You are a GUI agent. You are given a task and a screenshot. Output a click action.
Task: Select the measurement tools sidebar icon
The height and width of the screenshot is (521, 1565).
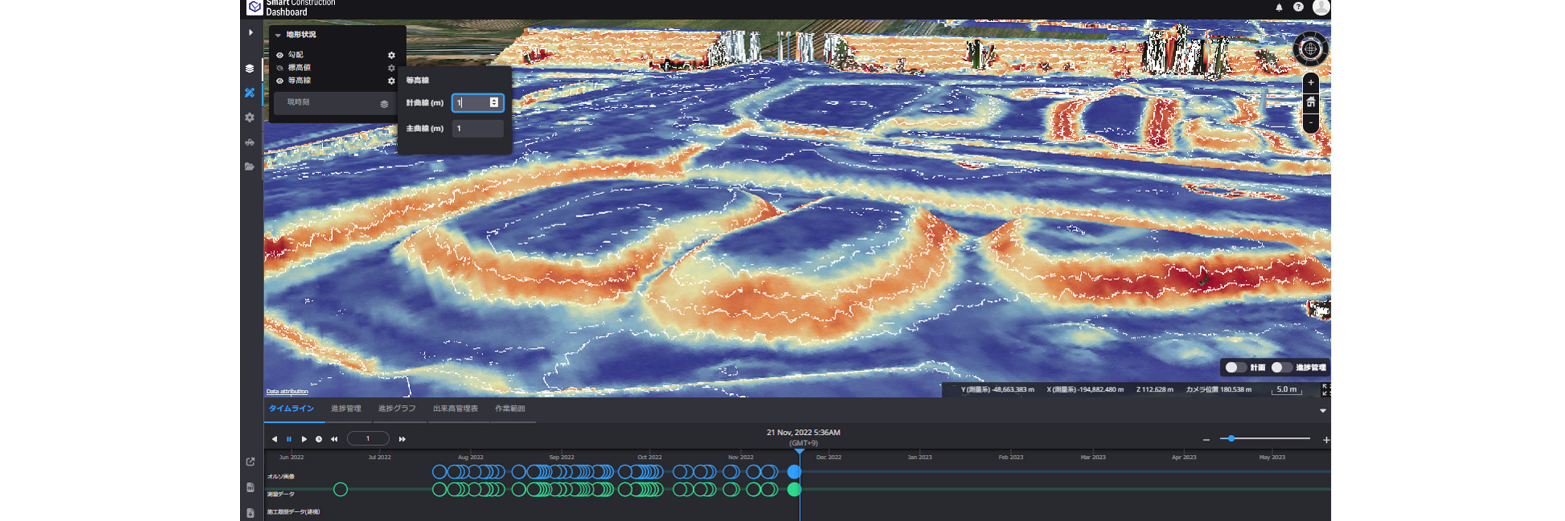[x=250, y=93]
